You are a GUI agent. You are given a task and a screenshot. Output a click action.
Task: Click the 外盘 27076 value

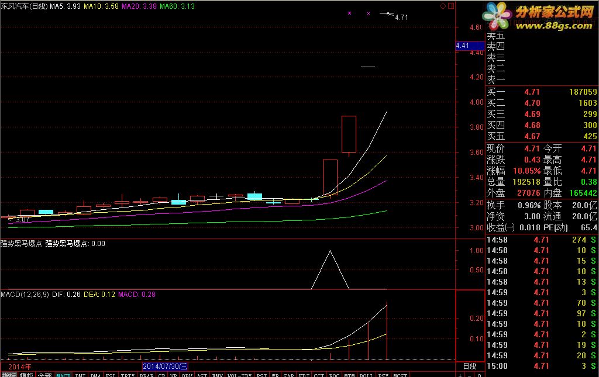click(x=529, y=193)
